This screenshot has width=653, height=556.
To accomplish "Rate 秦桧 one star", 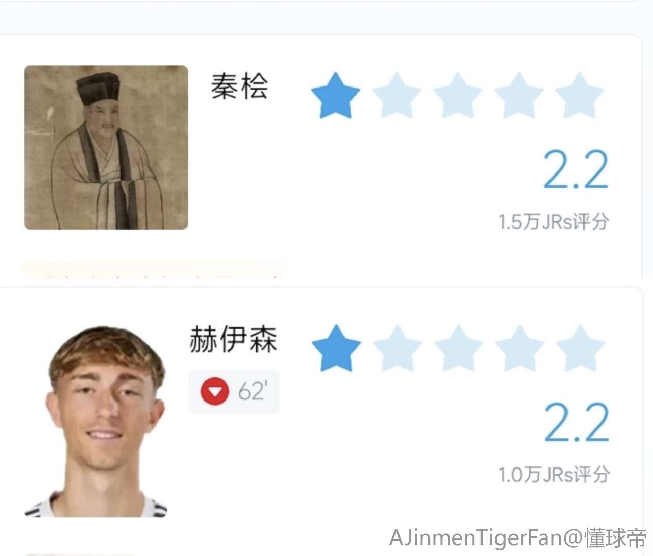I will 335,96.
